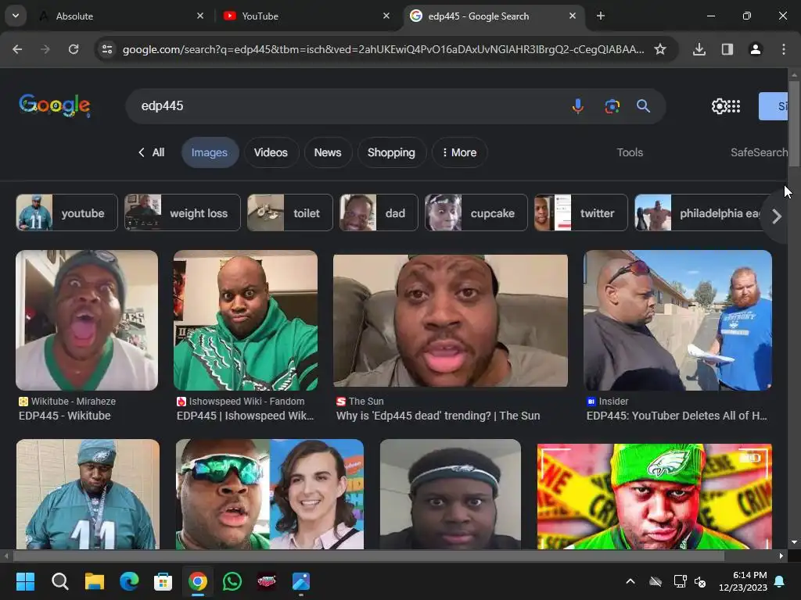This screenshot has height=600, width=801.
Task: Open Chrome side panel icon
Action: tap(727, 49)
